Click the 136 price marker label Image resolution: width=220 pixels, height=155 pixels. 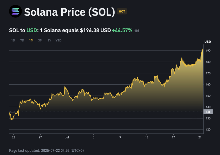(208, 112)
